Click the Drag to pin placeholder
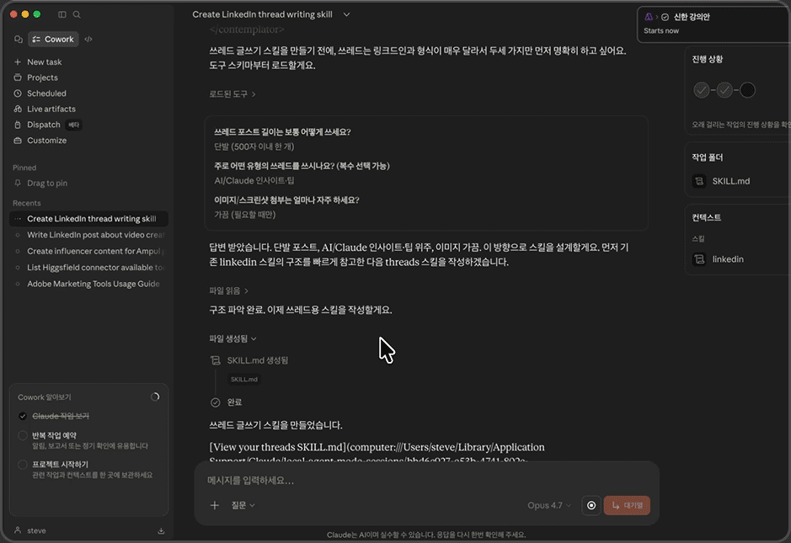 (47, 183)
